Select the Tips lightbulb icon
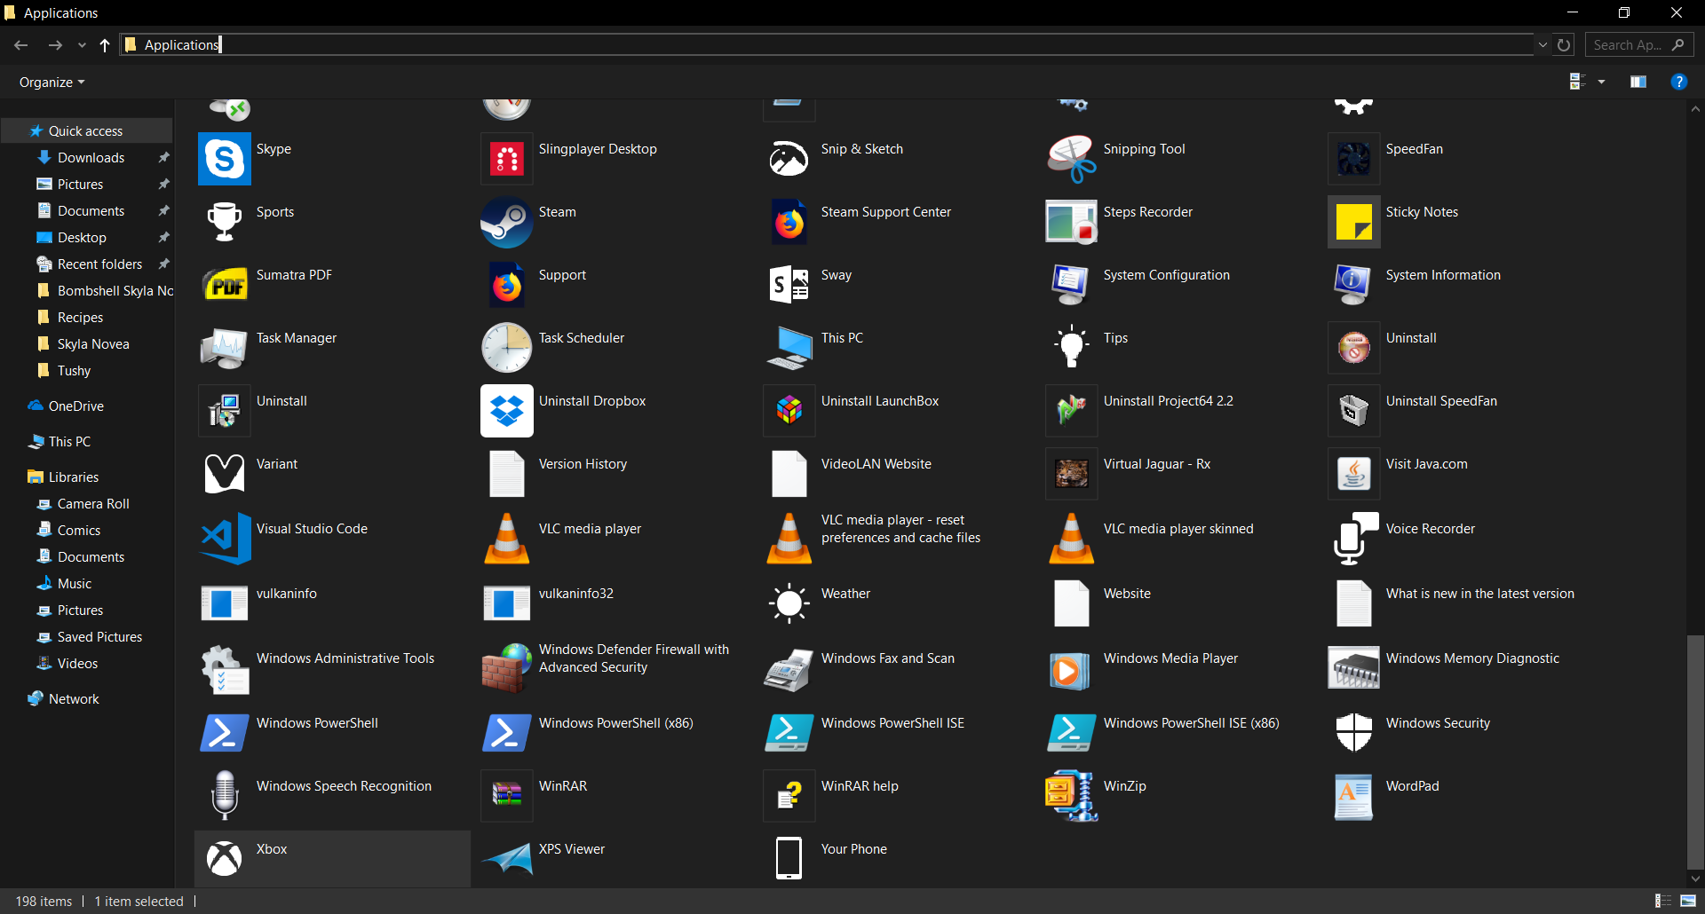Viewport: 1705px width, 914px height. (x=1072, y=348)
